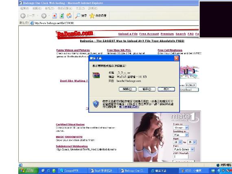Image resolution: width=232 pixels, height=174 pixels.
Task: Open the Help (說明) menu
Action: tap(93, 9)
